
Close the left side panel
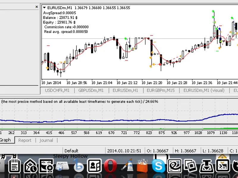click(x=37, y=7)
